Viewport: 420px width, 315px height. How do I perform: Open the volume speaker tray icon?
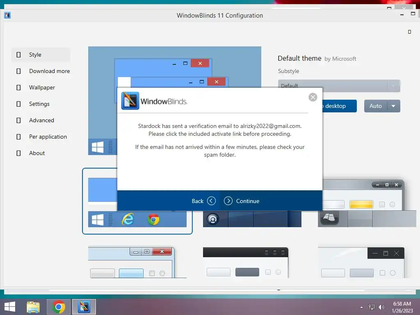[381, 307]
